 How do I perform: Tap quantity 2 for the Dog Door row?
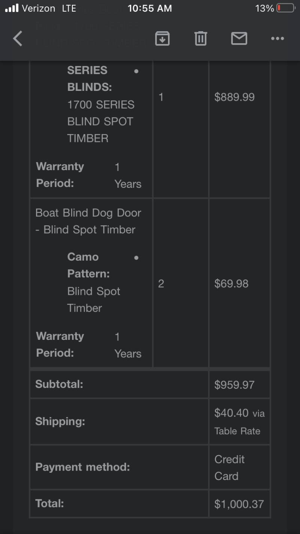pyautogui.click(x=161, y=284)
